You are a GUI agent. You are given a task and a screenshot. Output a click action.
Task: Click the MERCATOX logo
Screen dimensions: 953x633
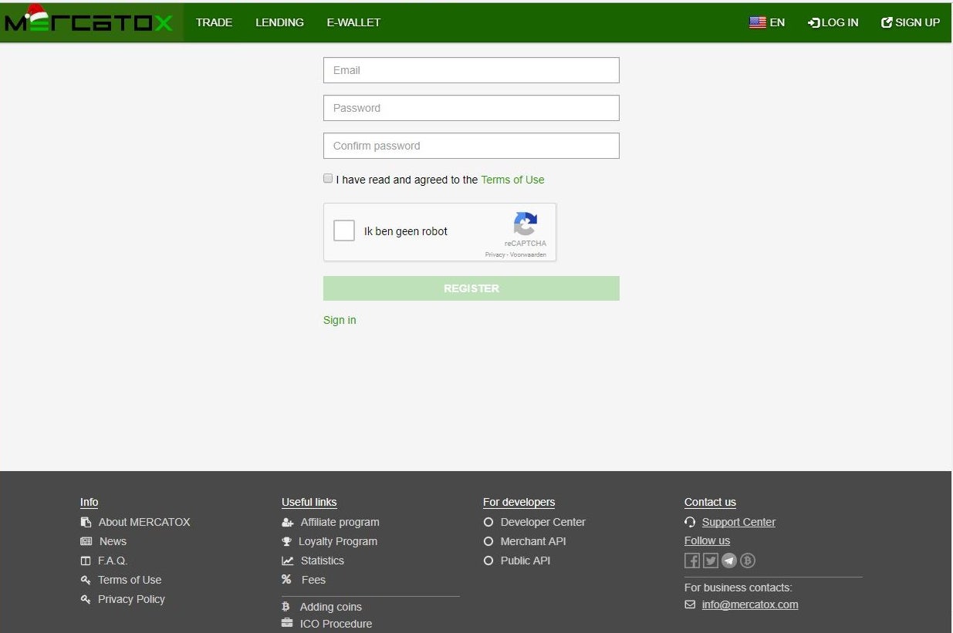(89, 21)
